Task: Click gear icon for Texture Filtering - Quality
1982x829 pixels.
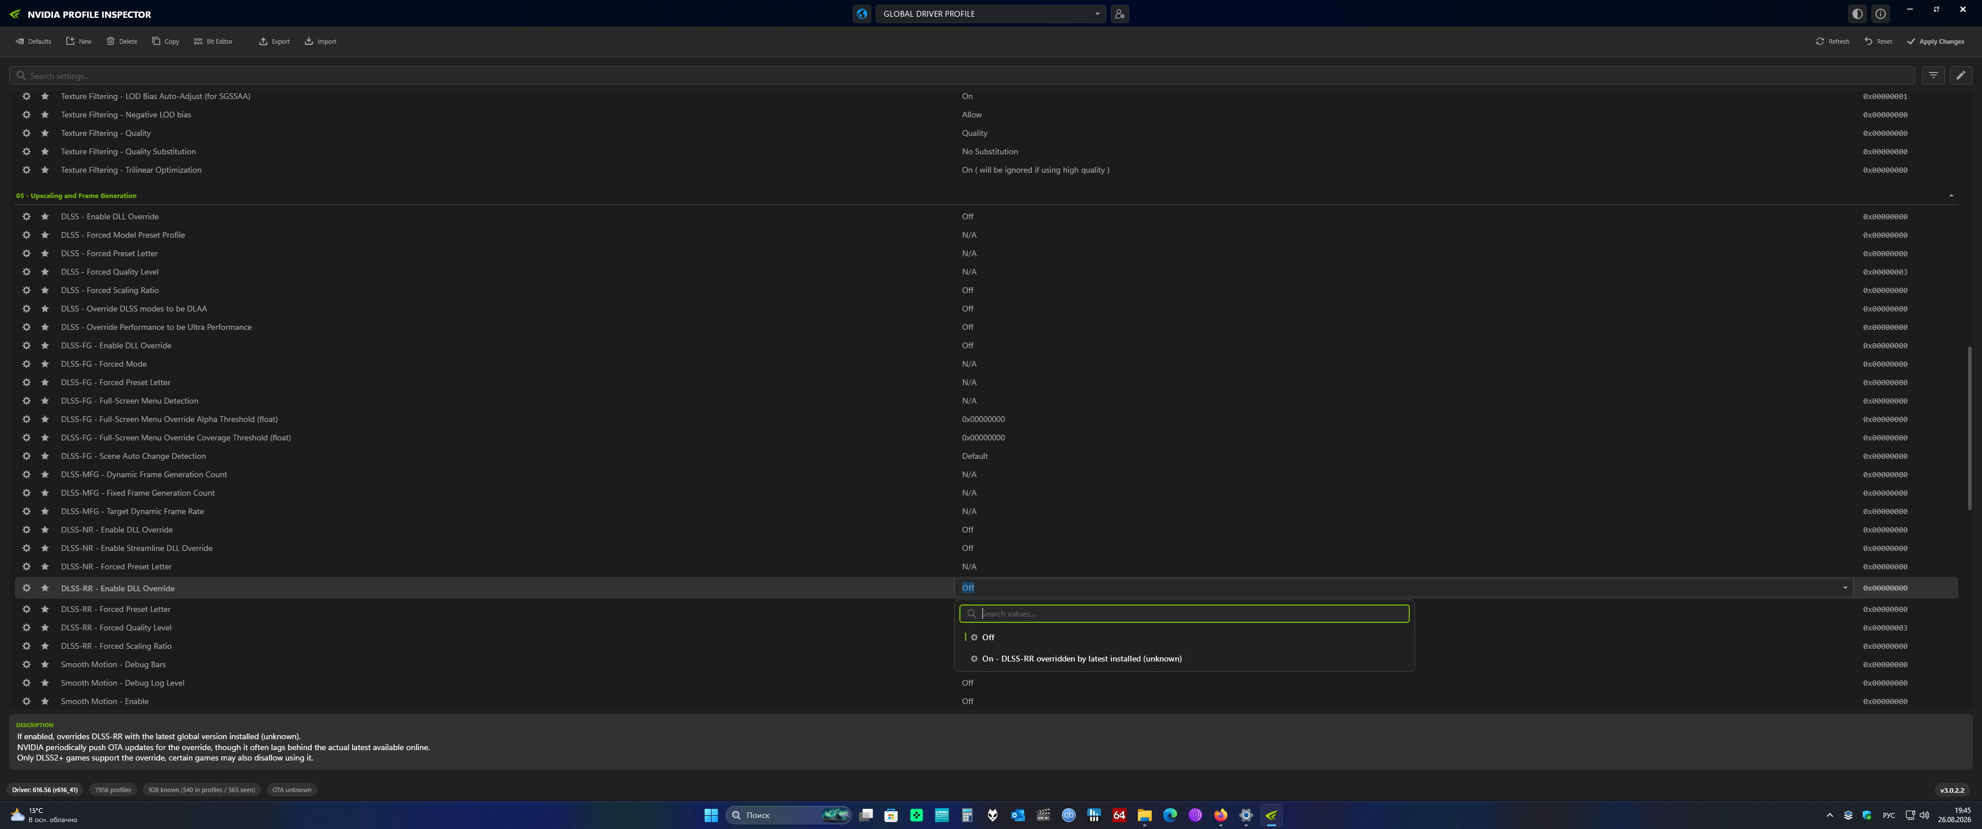Action: click(26, 133)
